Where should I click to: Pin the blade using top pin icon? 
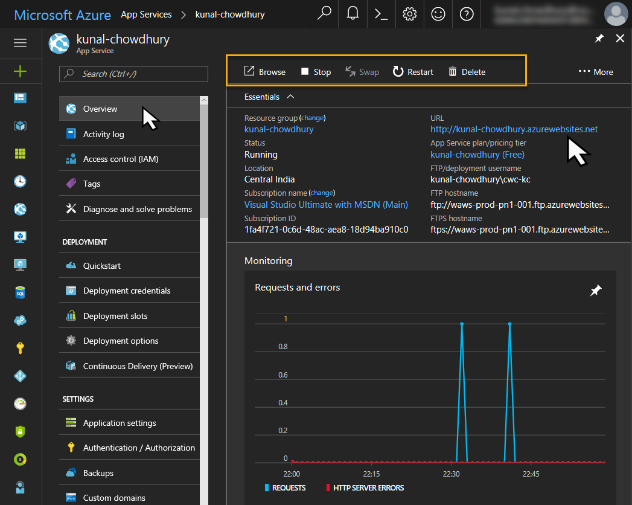point(599,38)
